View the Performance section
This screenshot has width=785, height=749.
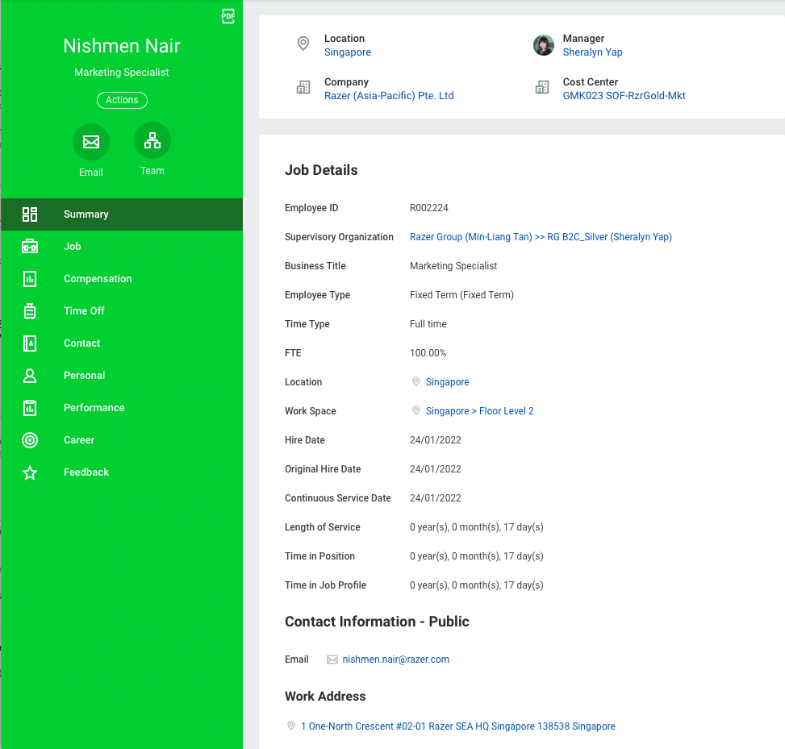[122, 408]
